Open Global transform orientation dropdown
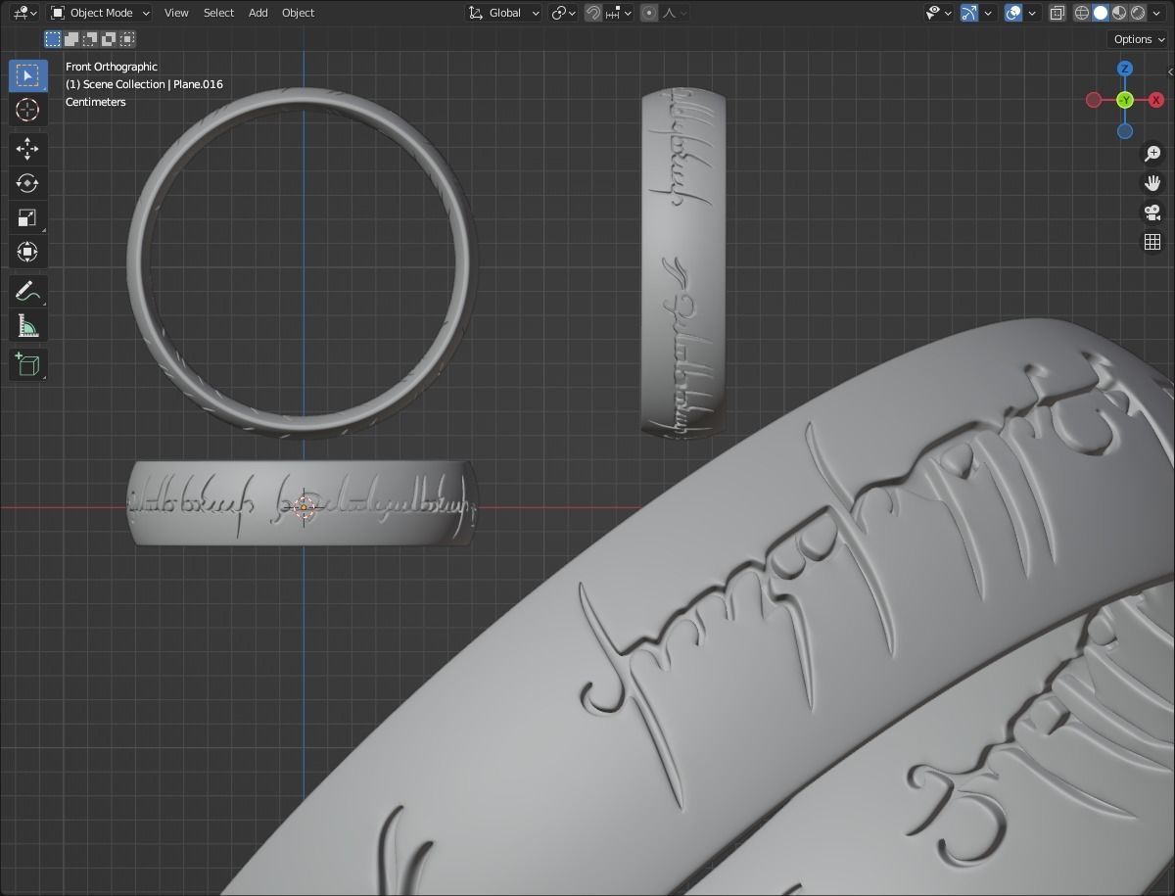Image resolution: width=1175 pixels, height=896 pixels. click(503, 13)
